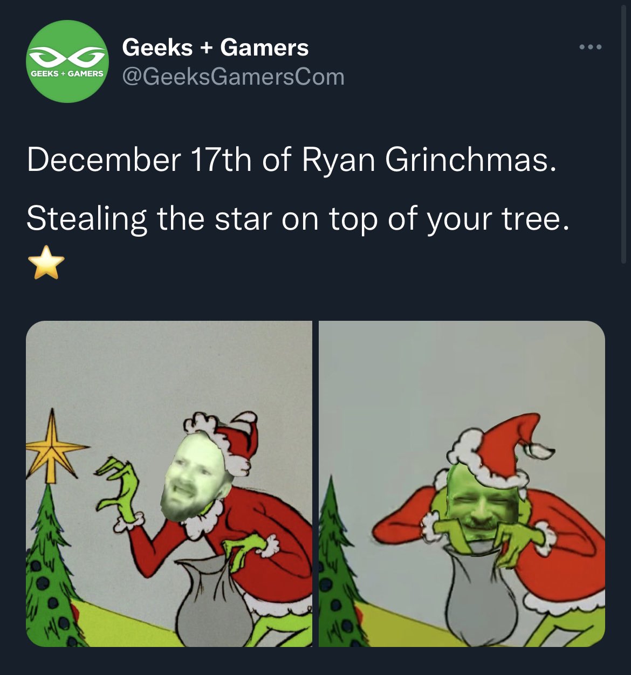Click the yellow tree-top star in the left picture
631x675 pixels.
(x=53, y=446)
